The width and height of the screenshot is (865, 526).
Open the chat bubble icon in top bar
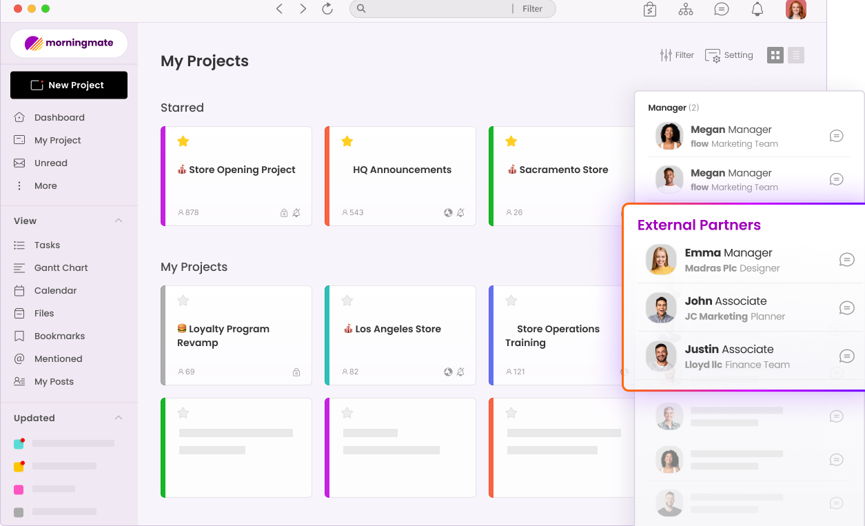coord(721,9)
